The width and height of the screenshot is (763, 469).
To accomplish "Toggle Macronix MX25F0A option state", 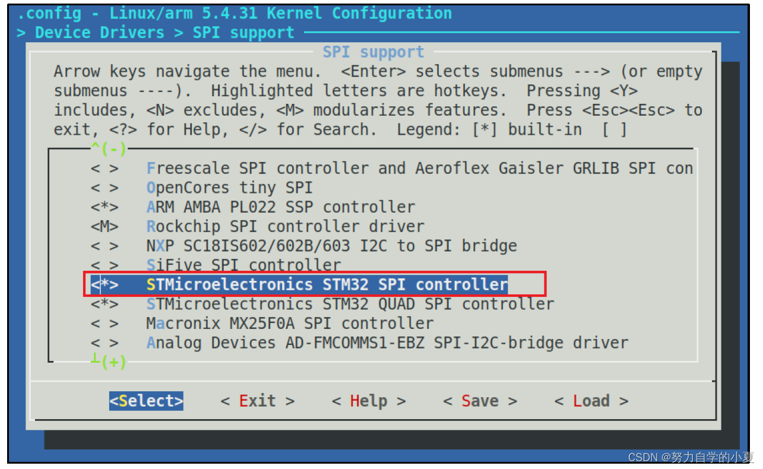I will point(105,324).
